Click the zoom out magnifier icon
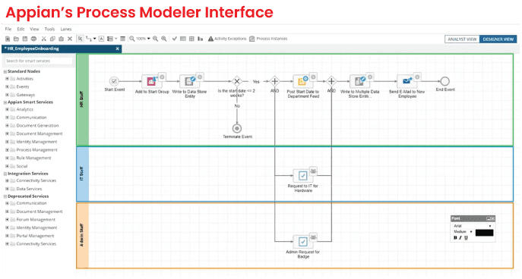Viewport: 522px width, 279px height. click(156, 39)
